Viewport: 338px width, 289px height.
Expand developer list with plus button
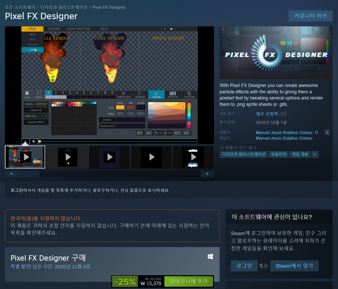327,132
